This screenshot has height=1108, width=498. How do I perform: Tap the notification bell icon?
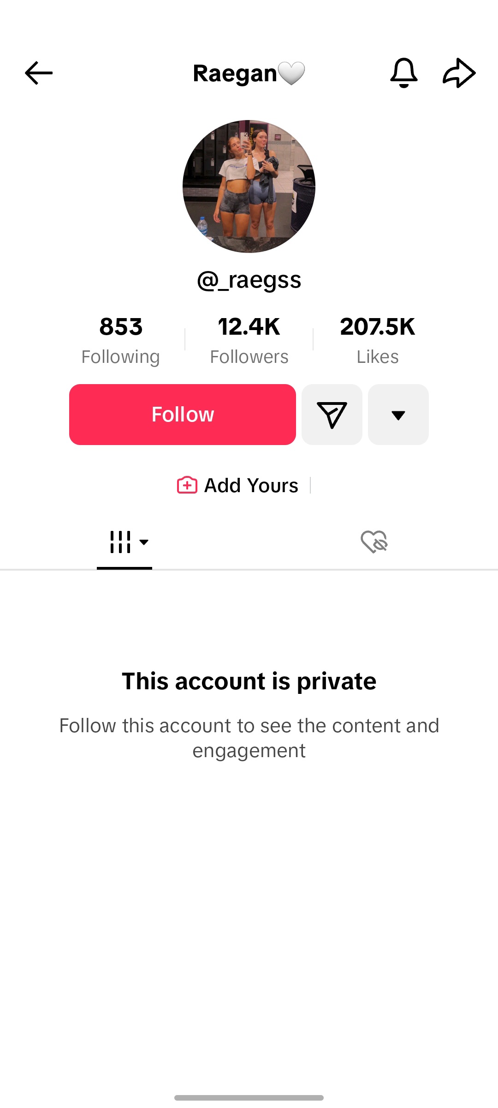(404, 73)
